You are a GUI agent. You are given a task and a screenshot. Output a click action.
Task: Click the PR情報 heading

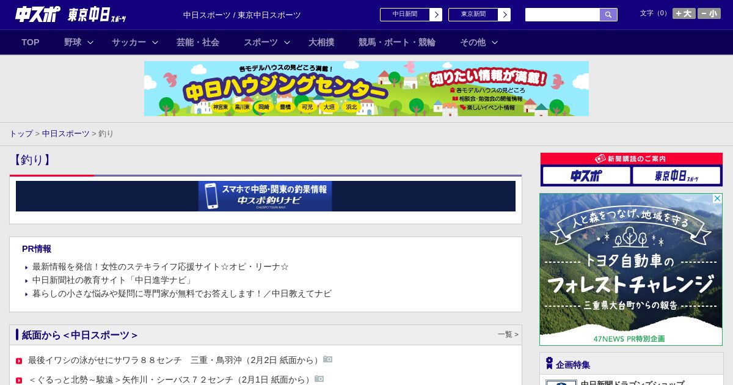click(x=37, y=249)
